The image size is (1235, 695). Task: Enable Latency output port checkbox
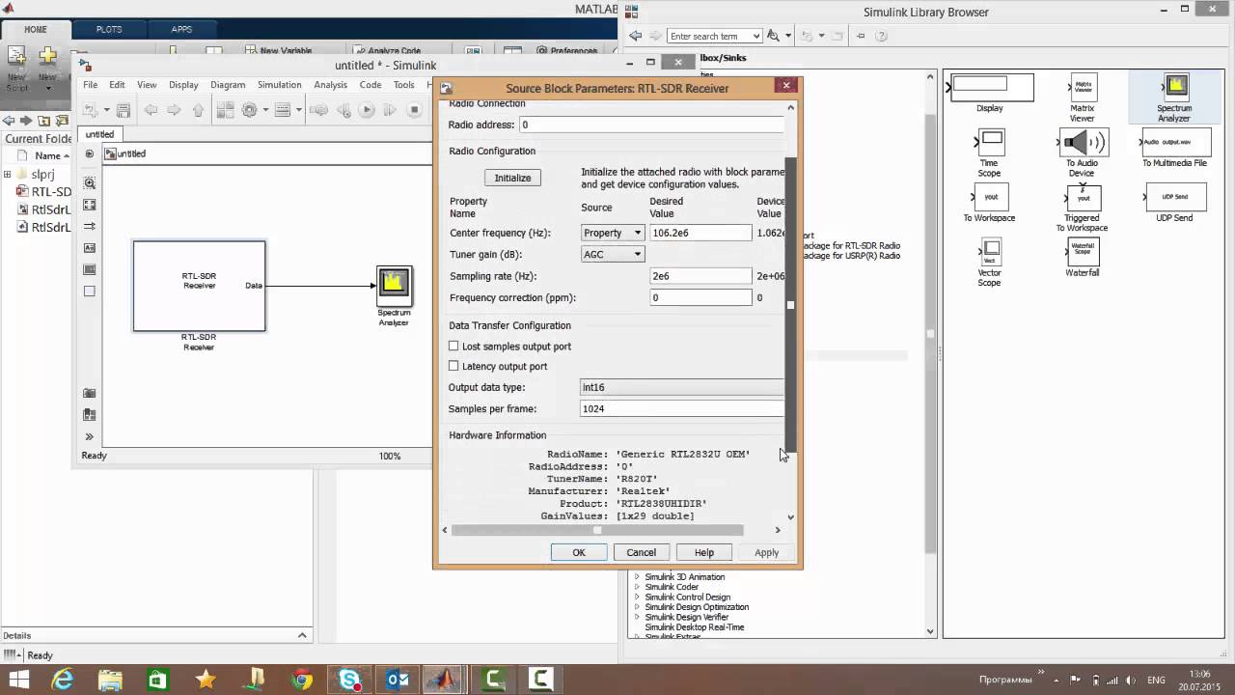tap(453, 366)
